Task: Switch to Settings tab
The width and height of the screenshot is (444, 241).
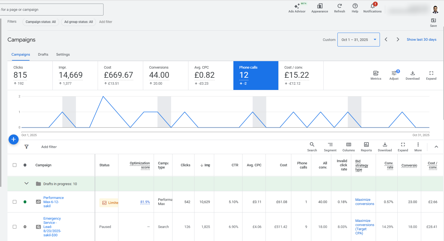Action: click(63, 55)
